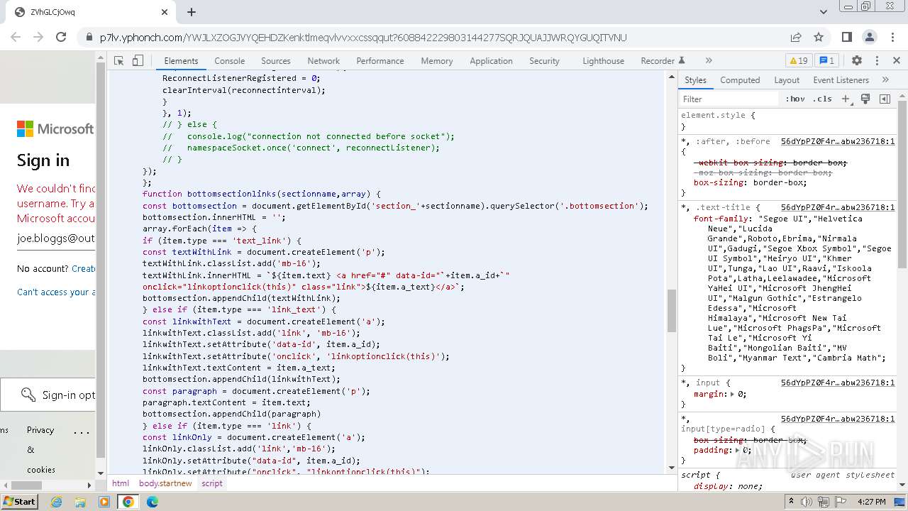Activate the inspect element picker icon
Screen dimensions: 908x511
119,61
